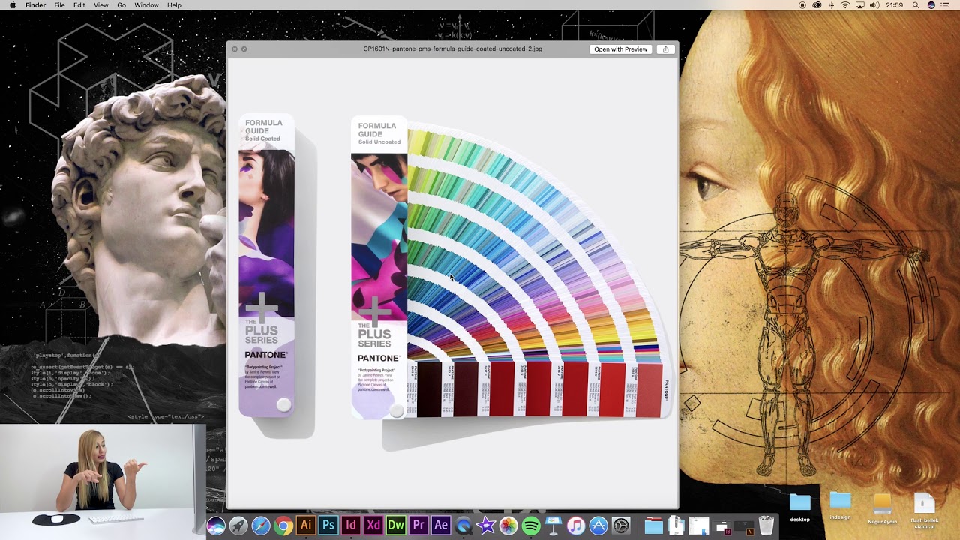The width and height of the screenshot is (960, 540).
Task: Open iMovie star icon in Dock
Action: coord(486,526)
